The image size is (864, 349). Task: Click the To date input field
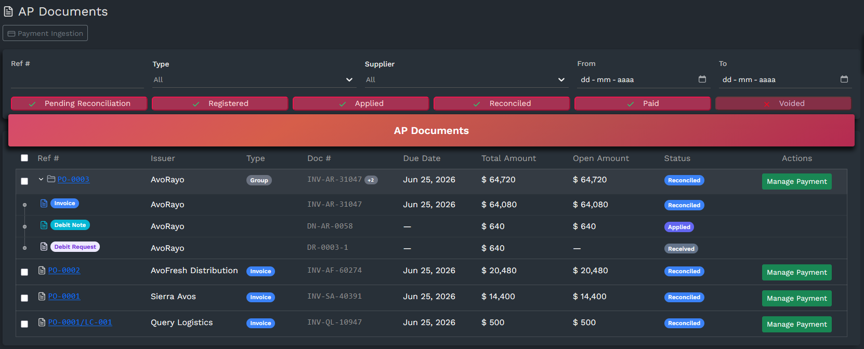coord(785,79)
